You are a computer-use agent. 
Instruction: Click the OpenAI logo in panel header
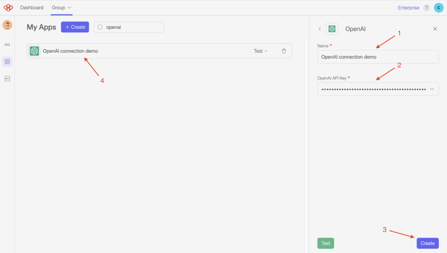(332, 29)
